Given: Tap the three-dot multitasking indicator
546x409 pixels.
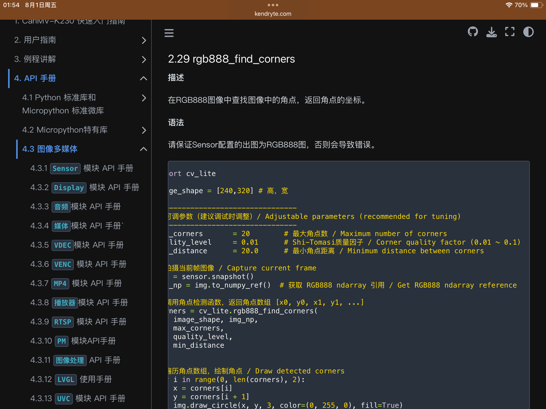Looking at the screenshot, I should [x=273, y=5].
